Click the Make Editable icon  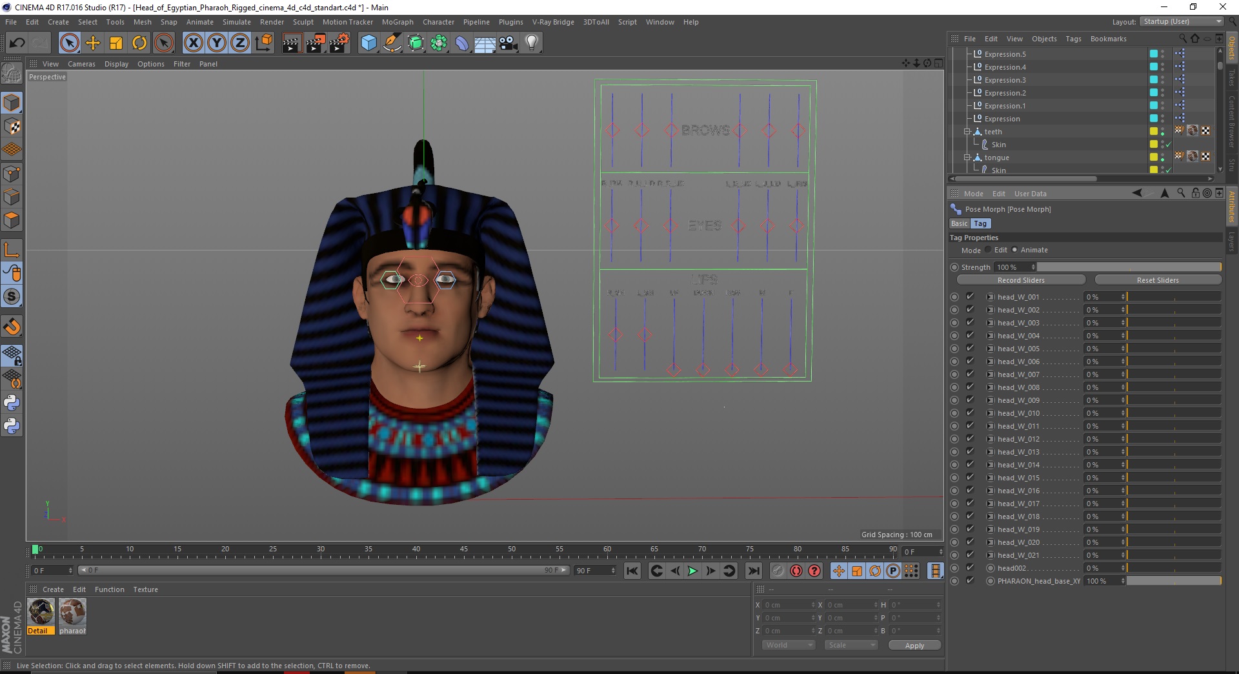pyautogui.click(x=12, y=74)
